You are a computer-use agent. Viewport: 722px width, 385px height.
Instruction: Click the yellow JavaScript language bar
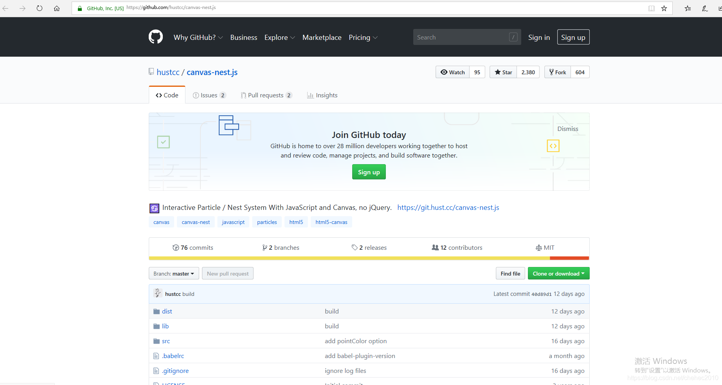coord(349,258)
